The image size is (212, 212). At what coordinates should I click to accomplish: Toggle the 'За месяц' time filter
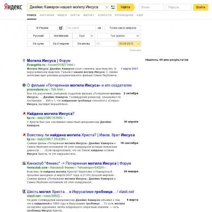tap(84, 43)
